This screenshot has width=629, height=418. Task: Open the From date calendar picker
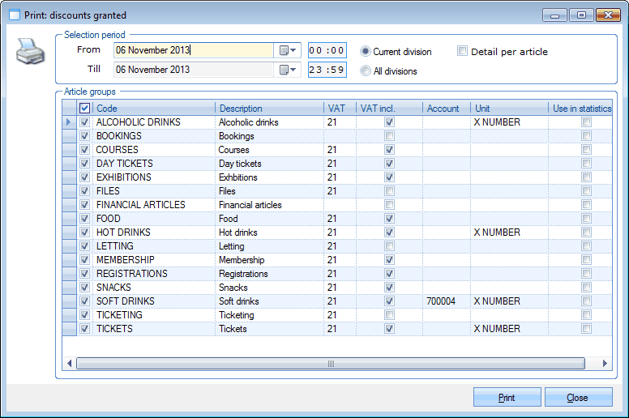(288, 50)
